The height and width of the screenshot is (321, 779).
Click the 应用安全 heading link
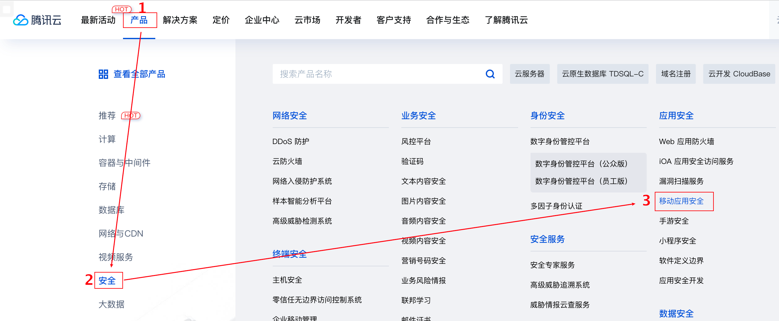click(x=676, y=116)
